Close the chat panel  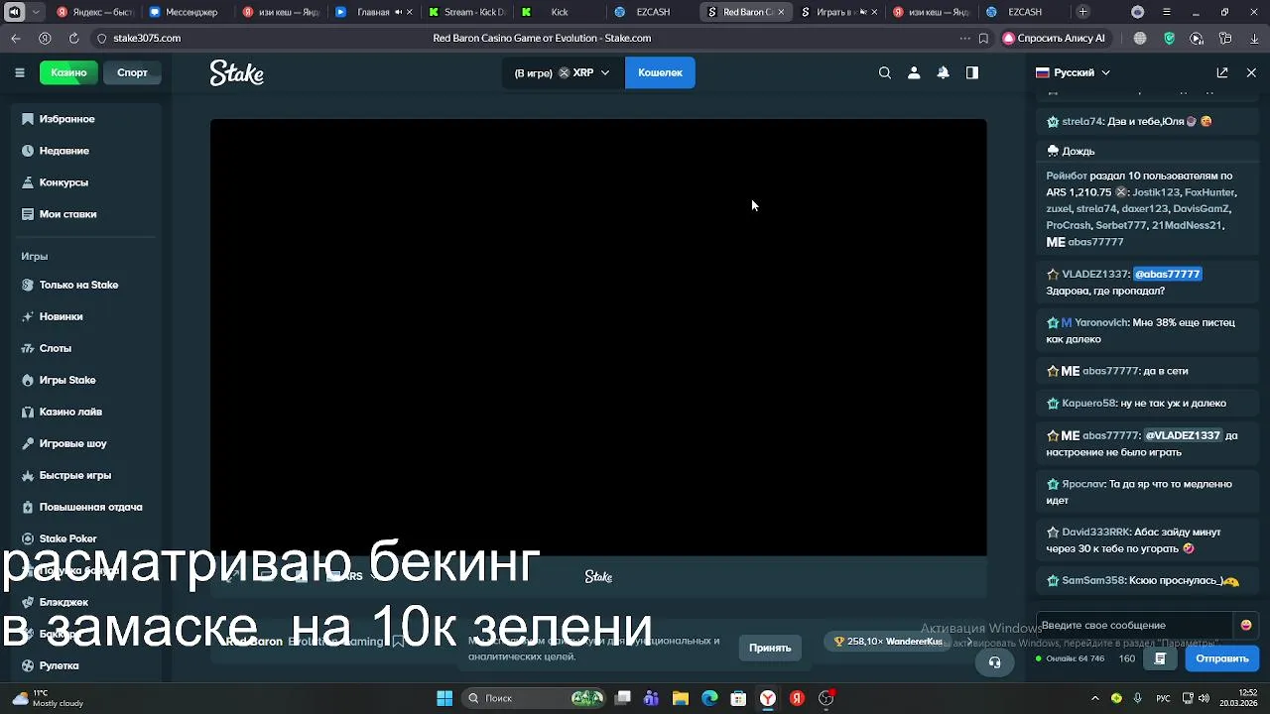(1251, 72)
